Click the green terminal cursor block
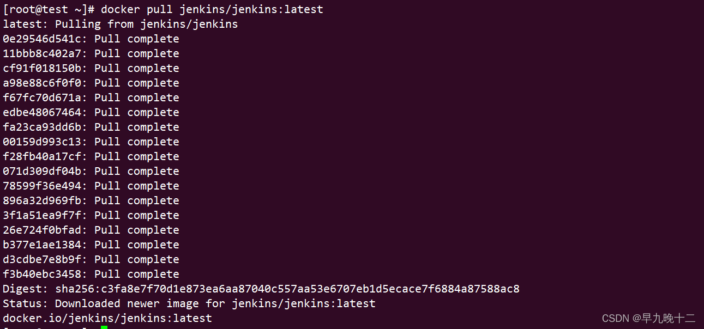Screen dimensions: 704x329 click(104, 327)
